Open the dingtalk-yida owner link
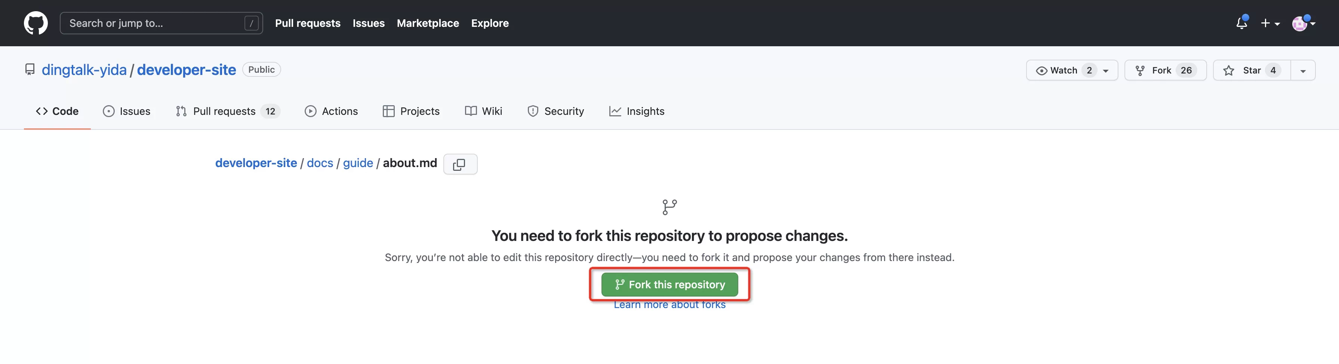1339x364 pixels. 84,70
